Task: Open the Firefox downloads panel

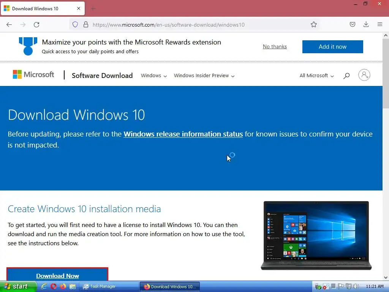Action: pyautogui.click(x=366, y=24)
